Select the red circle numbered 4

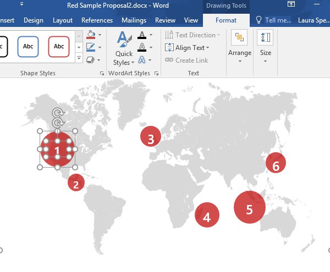pyautogui.click(x=207, y=215)
